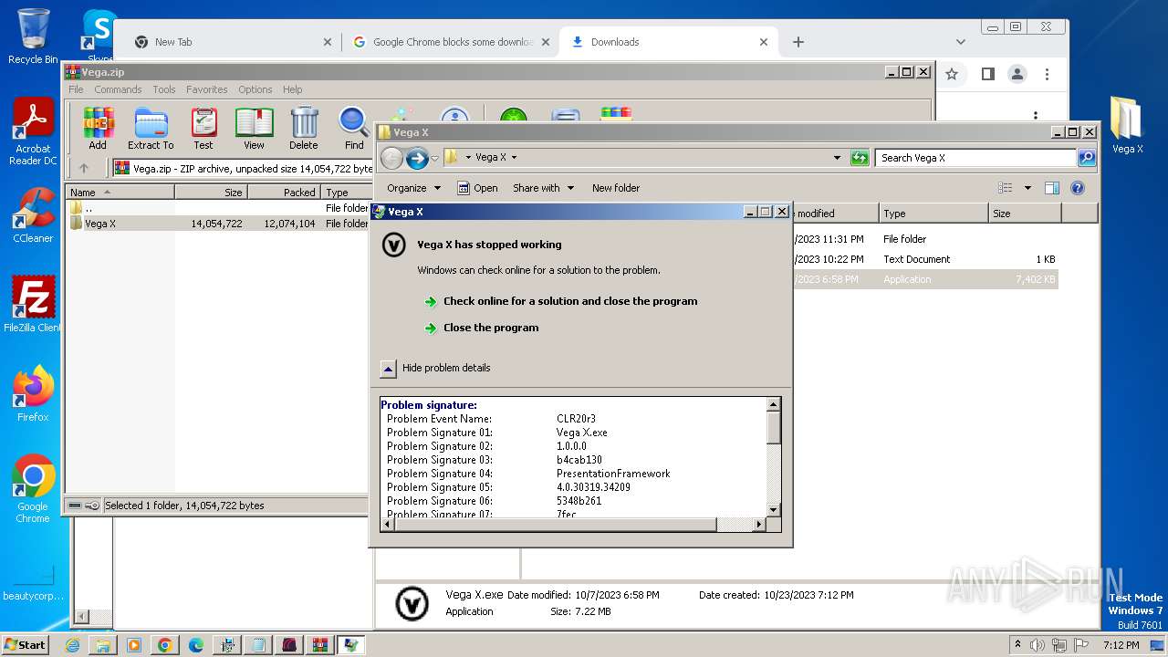Screen dimensions: 1168x657
Task: Click the 7:12 PM taskbar clock
Action: tap(1121, 645)
